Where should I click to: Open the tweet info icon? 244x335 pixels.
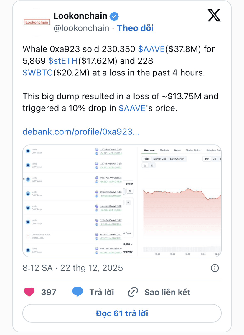point(215,268)
